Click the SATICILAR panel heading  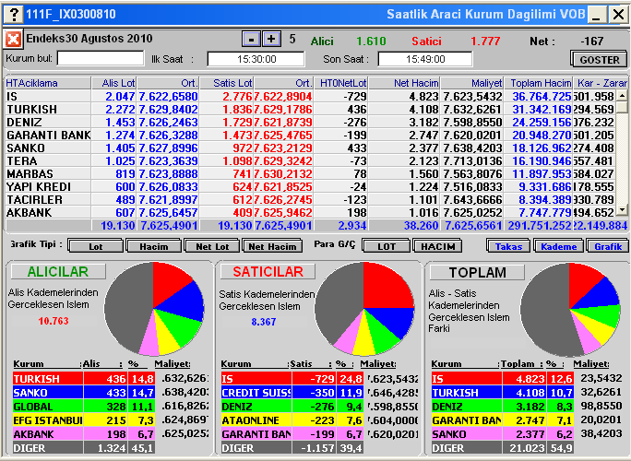click(268, 272)
